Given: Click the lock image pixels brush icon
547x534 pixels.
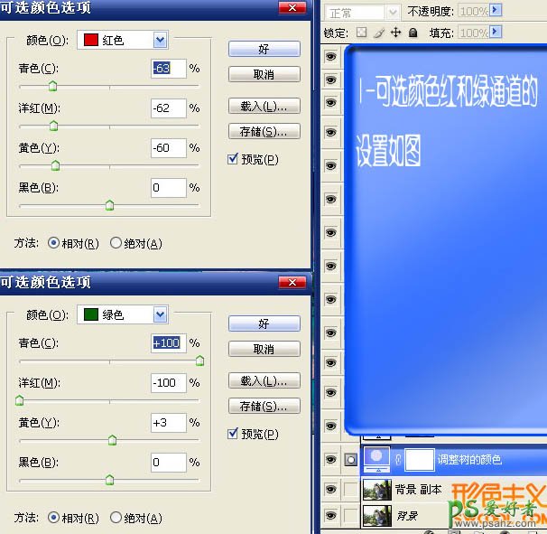Looking at the screenshot, I should pos(379,33).
